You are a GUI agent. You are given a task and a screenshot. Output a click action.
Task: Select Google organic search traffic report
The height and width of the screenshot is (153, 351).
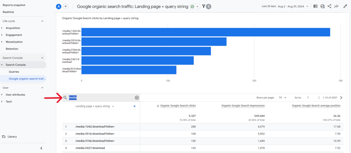27,79
